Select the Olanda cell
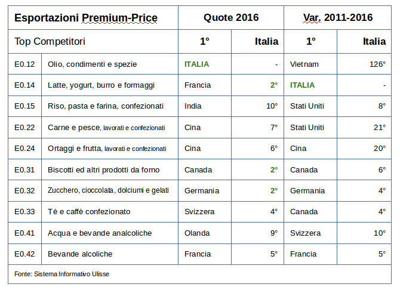This screenshot has height=287, width=400. pos(205,233)
